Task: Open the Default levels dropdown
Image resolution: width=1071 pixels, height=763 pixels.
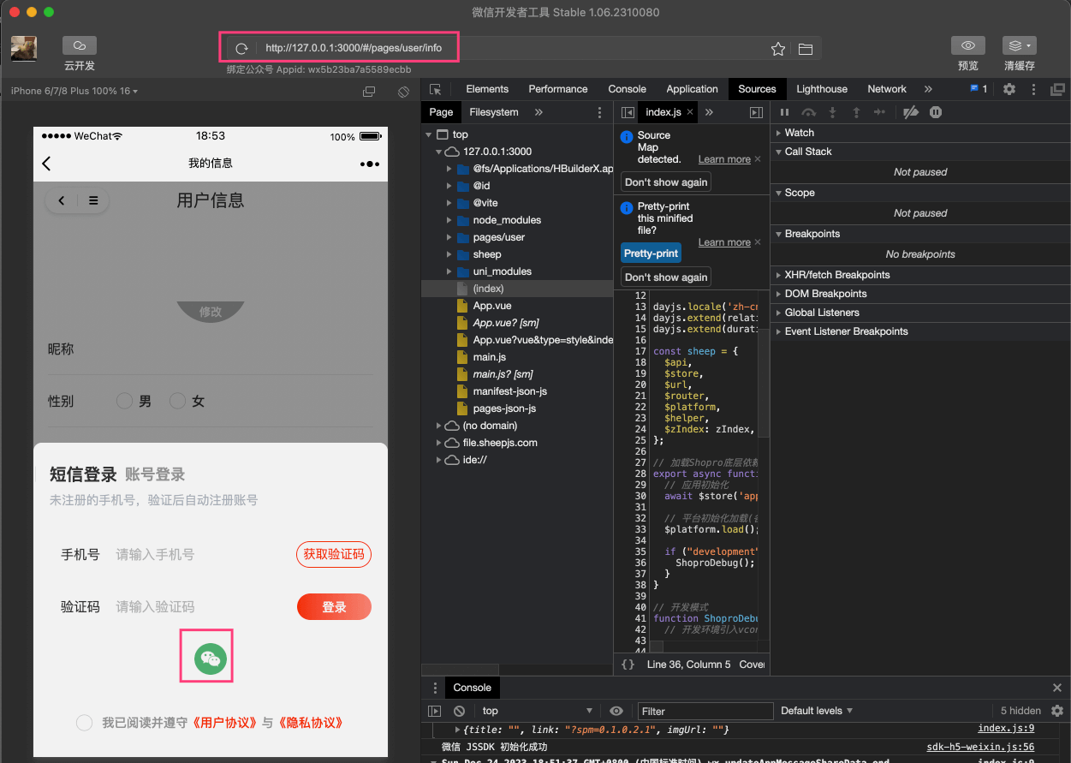Action: (817, 711)
